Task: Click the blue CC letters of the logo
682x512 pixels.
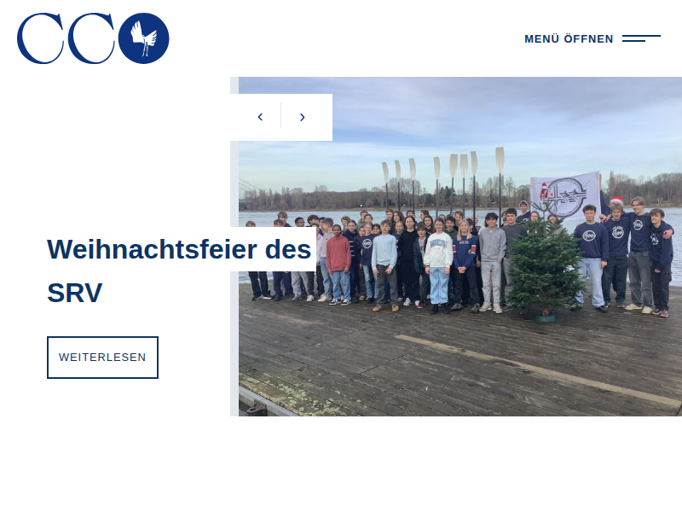Action: tap(66, 38)
